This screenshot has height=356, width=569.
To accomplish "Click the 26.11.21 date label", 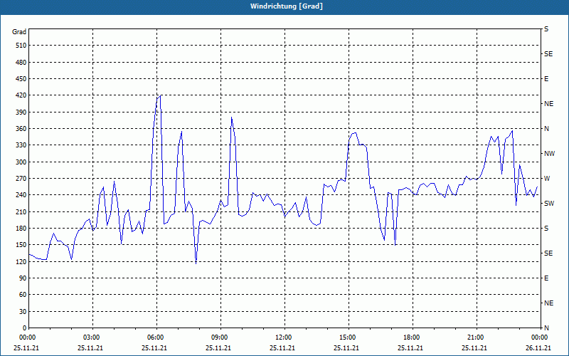I will (x=538, y=347).
